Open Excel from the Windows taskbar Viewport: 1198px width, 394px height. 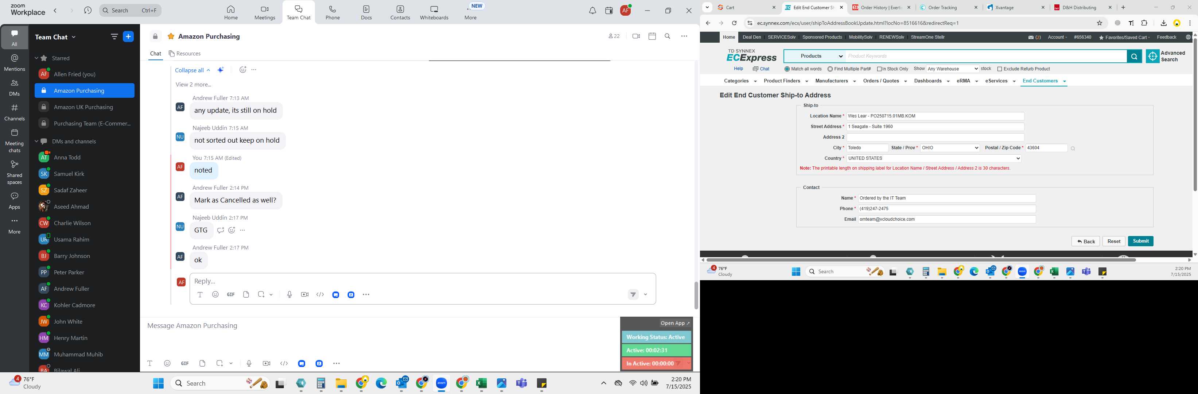pyautogui.click(x=481, y=383)
